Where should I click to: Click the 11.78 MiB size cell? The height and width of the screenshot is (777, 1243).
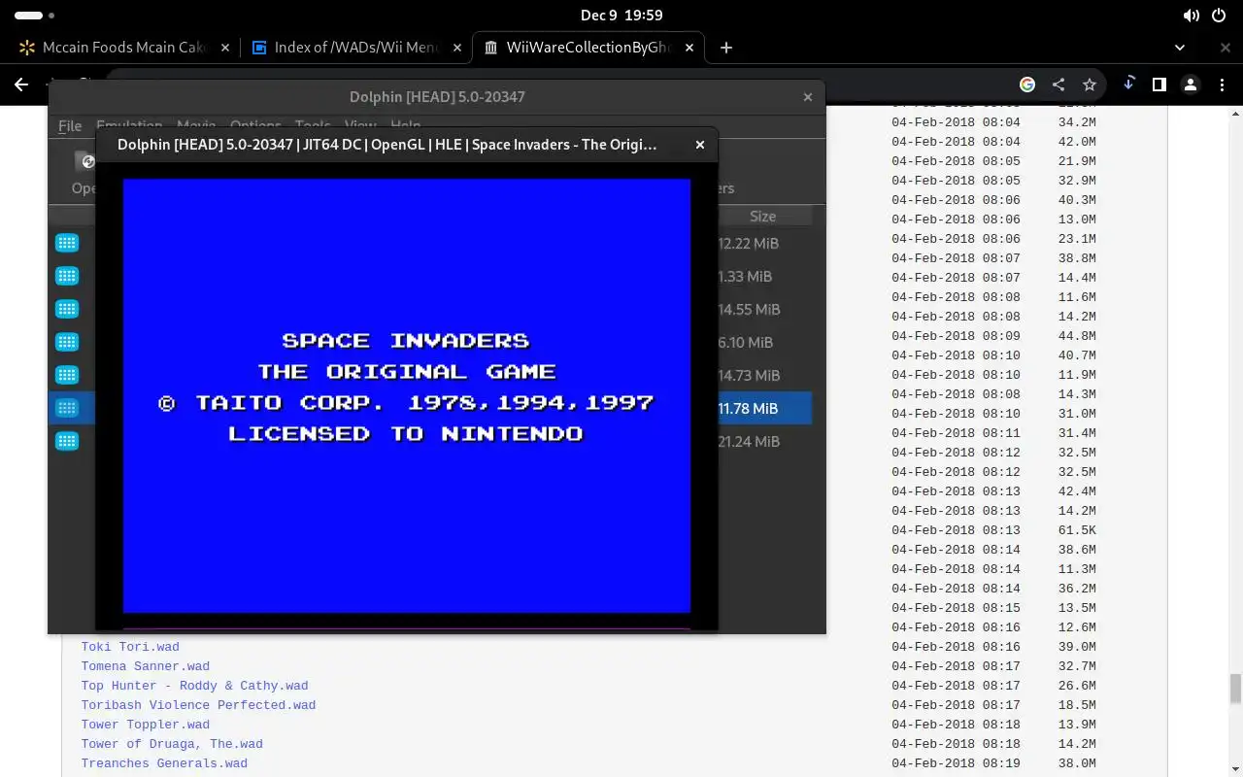[749, 408]
